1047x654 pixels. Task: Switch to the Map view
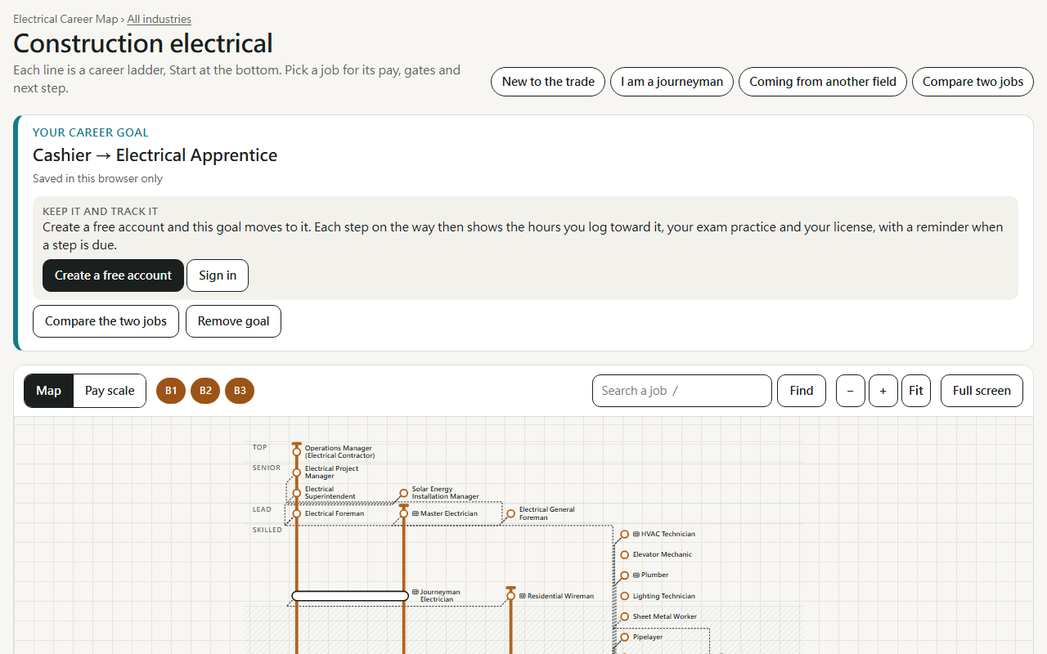(x=48, y=391)
